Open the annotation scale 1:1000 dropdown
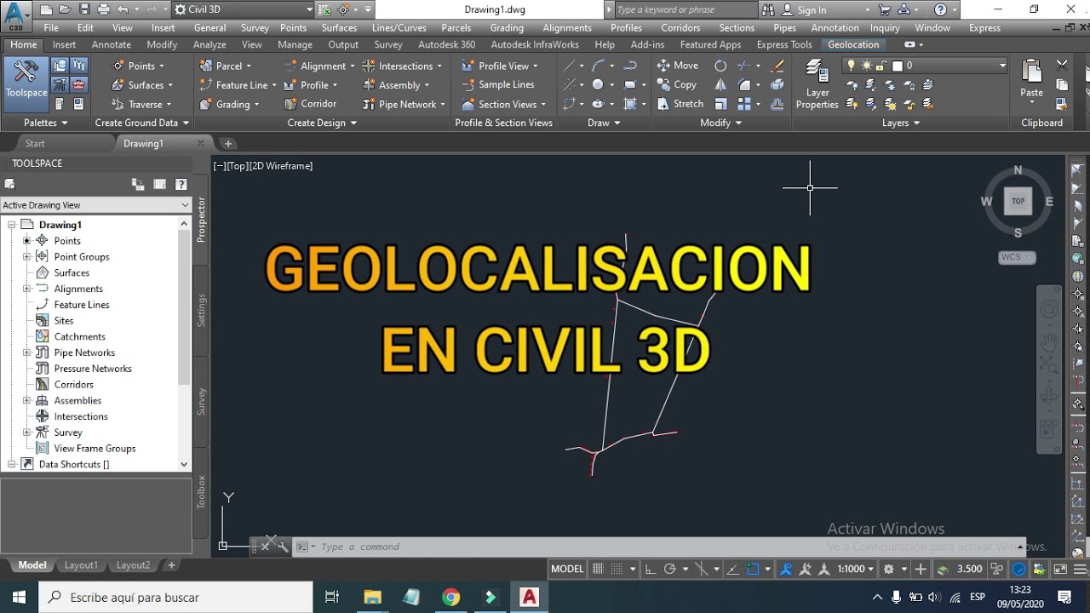Image resolution: width=1090 pixels, height=613 pixels. point(856,569)
